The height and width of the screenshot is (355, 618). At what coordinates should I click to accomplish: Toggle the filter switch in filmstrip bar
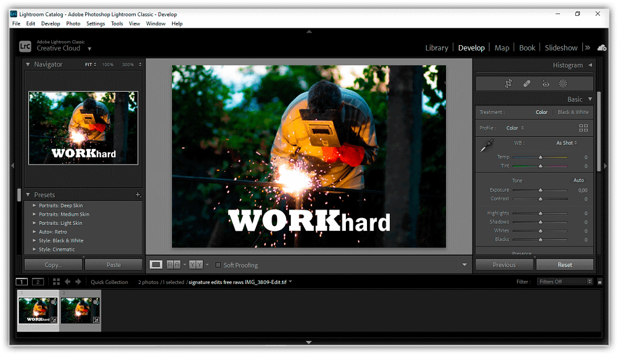tap(599, 282)
